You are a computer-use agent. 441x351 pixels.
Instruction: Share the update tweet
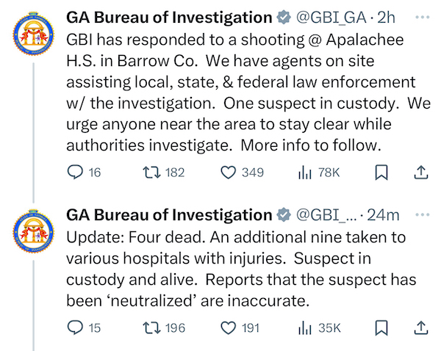(x=420, y=328)
